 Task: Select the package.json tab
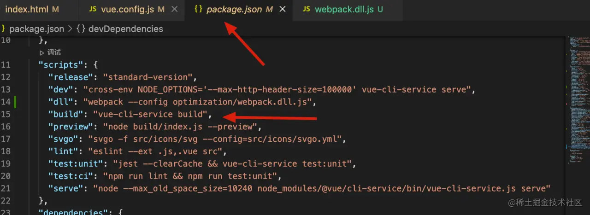[234, 9]
